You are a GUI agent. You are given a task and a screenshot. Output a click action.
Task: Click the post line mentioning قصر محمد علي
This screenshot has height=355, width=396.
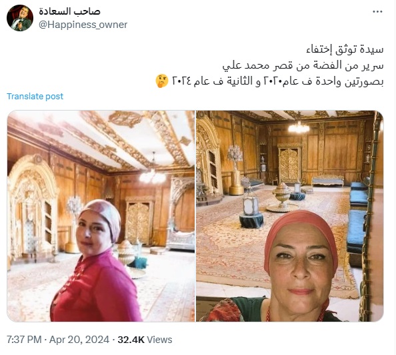click(303, 65)
